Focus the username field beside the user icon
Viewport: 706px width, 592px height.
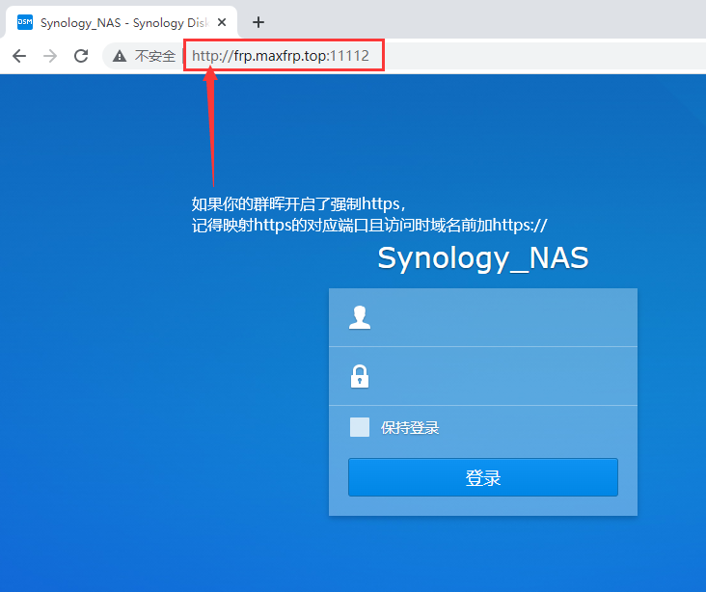click(483, 317)
